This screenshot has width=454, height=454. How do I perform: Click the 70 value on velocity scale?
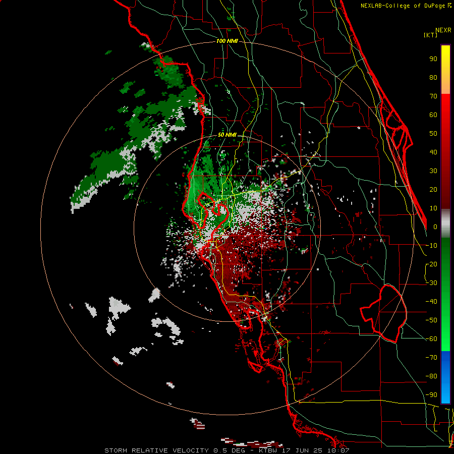433,96
